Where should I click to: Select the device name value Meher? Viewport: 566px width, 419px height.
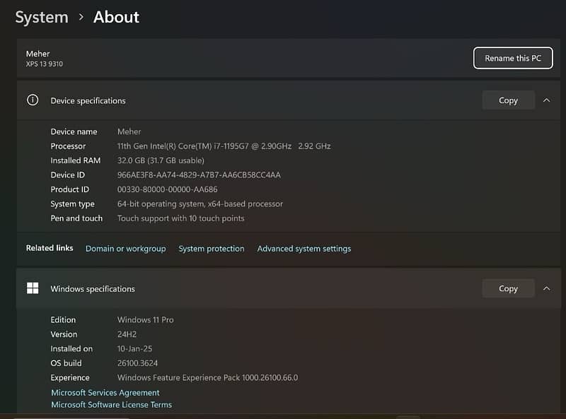129,131
